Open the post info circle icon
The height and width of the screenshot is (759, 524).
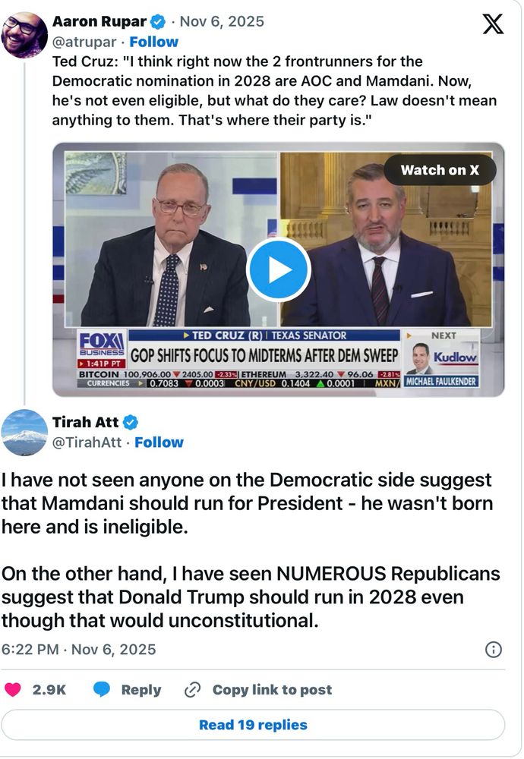click(493, 650)
